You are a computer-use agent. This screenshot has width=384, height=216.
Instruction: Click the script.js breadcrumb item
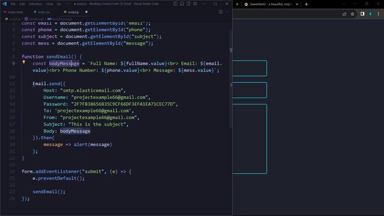click(13, 19)
